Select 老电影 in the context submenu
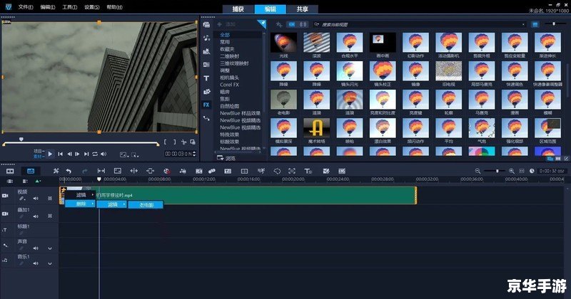 coord(146,205)
